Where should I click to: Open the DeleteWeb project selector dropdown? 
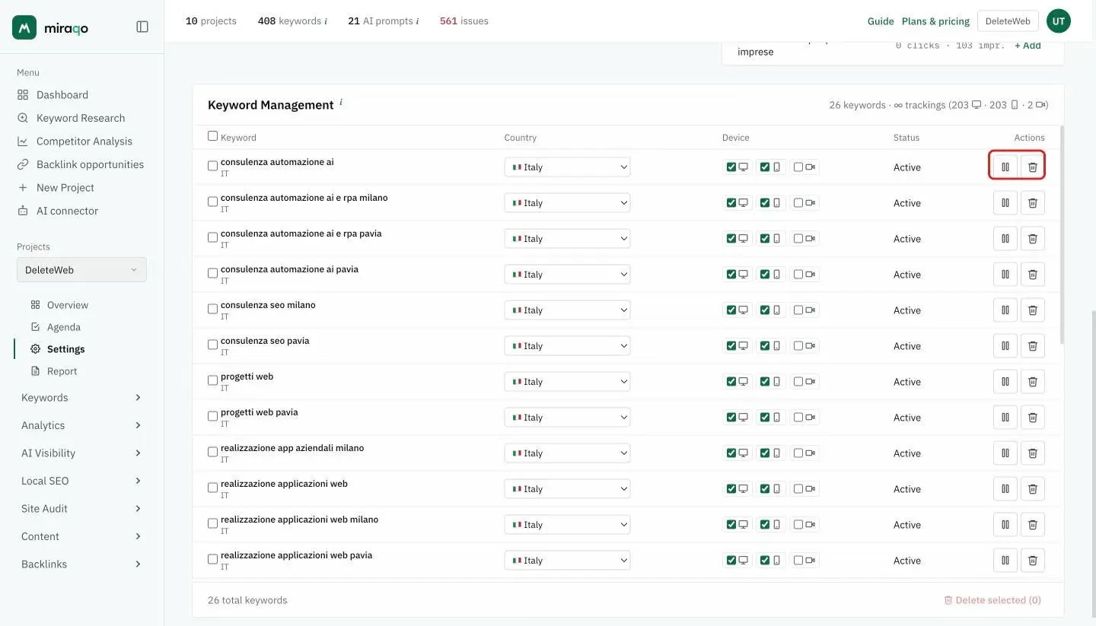(81, 270)
